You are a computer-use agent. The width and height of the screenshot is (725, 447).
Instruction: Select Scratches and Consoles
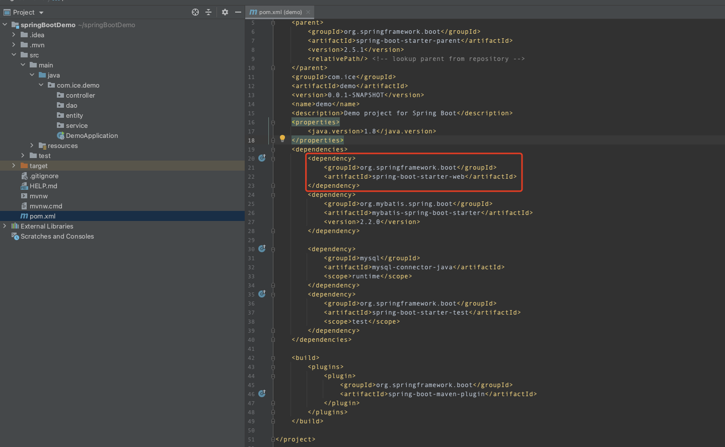57,236
